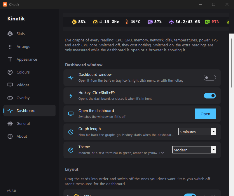Click the 4.14 GHz reading
The width and height of the screenshot is (234, 196).
pyautogui.click(x=109, y=22)
